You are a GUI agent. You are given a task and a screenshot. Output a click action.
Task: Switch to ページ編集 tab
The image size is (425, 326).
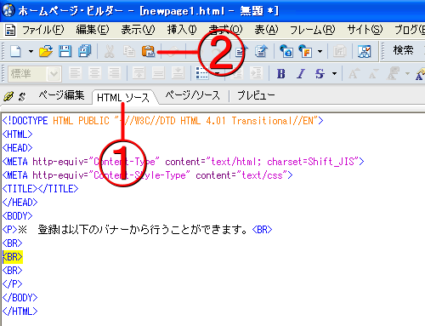[x=61, y=95]
